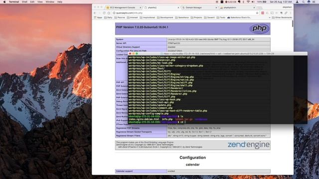The height and width of the screenshot is (179, 319).
Task: Open the Apps bookmarks shortcut
Action: tap(98, 18)
